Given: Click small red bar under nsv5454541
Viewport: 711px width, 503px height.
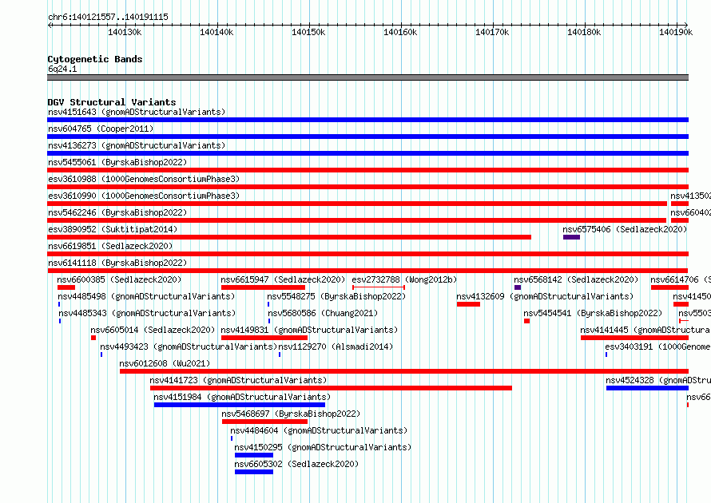Looking at the screenshot, I should pos(527,321).
